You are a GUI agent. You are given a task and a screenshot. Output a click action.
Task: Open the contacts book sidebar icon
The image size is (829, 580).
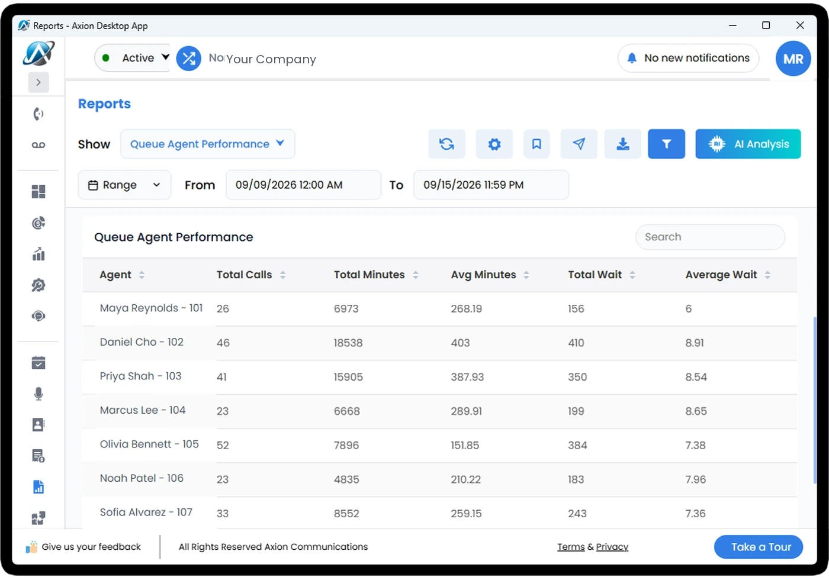click(38, 425)
